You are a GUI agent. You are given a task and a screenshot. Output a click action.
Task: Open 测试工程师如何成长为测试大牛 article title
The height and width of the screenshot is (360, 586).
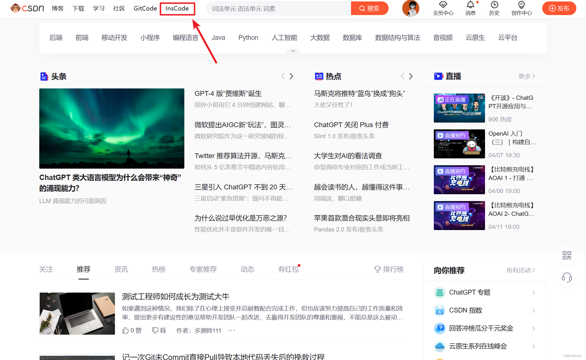tap(176, 297)
